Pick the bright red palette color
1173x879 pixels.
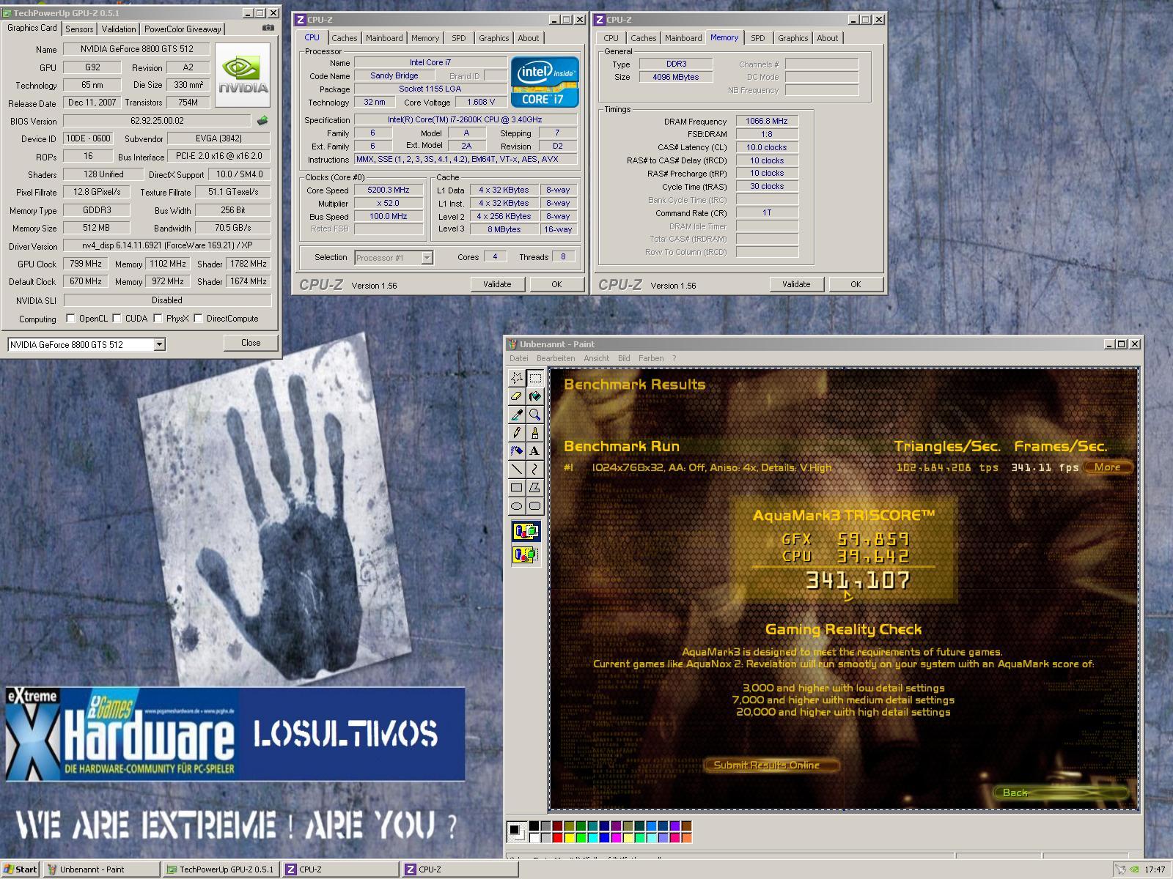pos(557,837)
